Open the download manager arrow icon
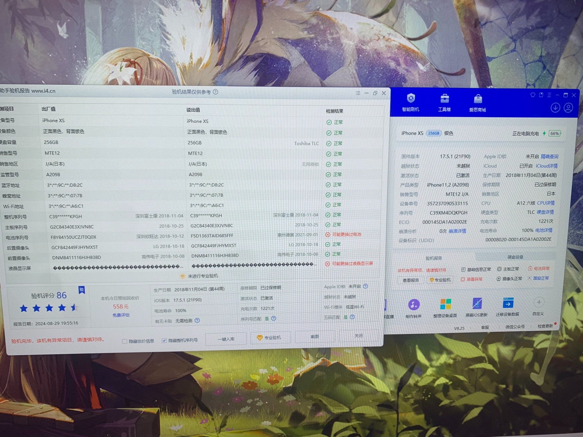 pos(555,108)
